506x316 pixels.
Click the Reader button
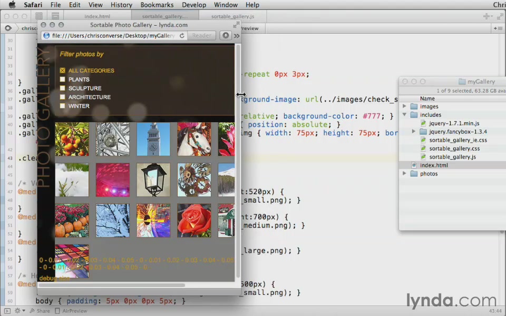[x=201, y=36]
